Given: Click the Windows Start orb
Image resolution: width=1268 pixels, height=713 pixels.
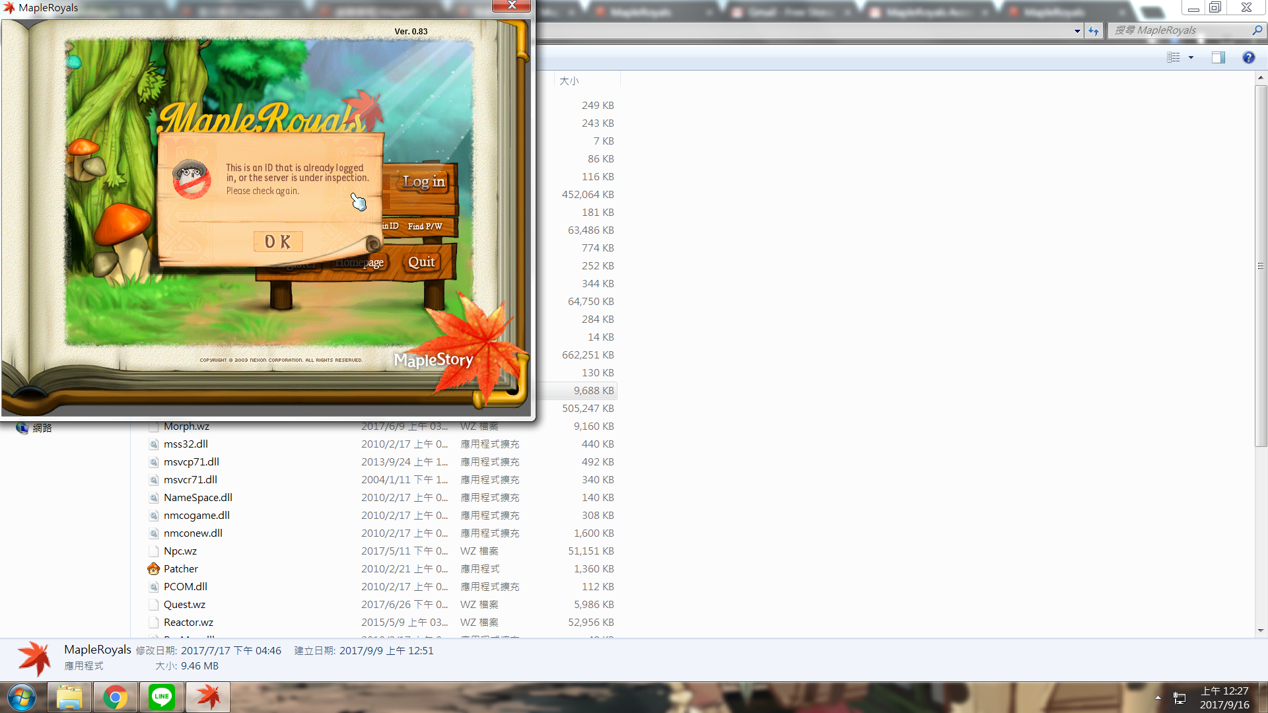Looking at the screenshot, I should (x=22, y=697).
